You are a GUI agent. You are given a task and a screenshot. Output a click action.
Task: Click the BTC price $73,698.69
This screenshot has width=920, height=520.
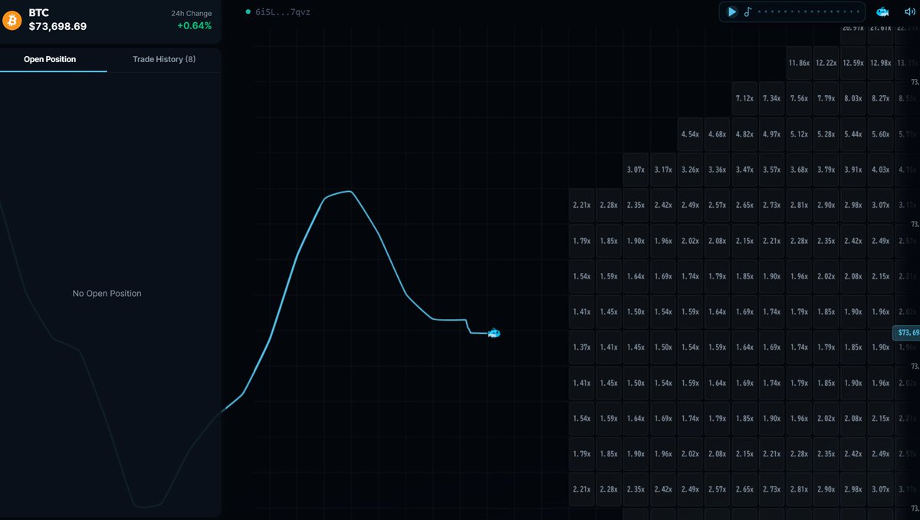tap(58, 26)
